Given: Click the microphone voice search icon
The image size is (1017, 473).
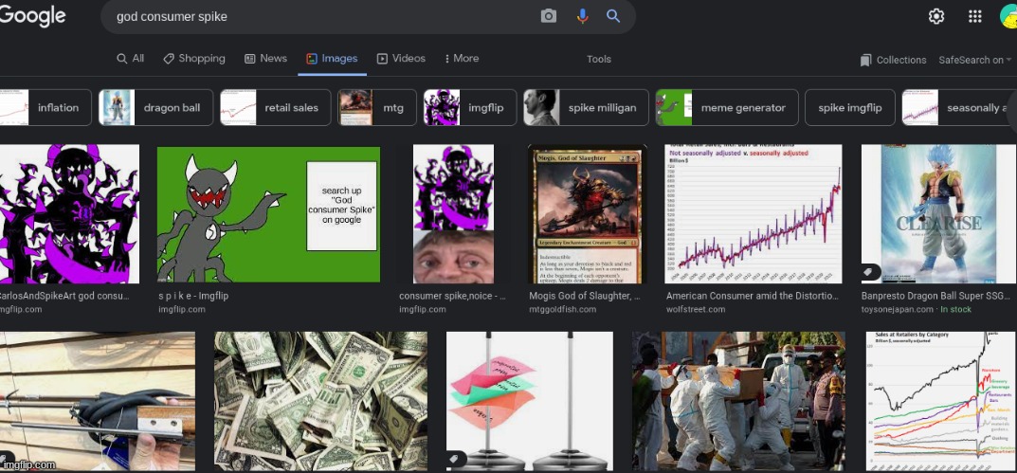Looking at the screenshot, I should [x=582, y=16].
